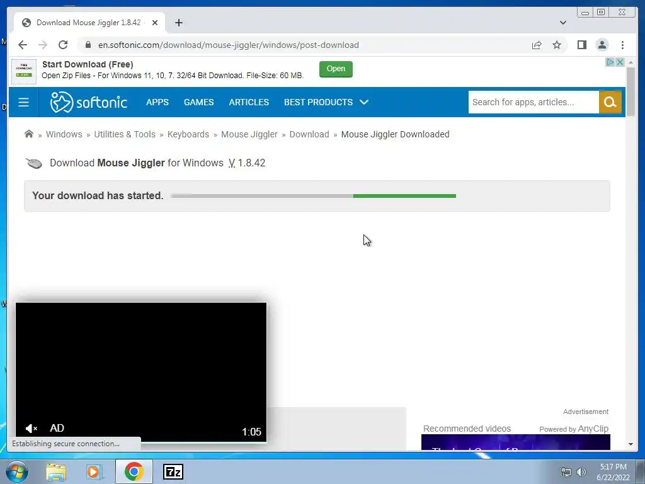Close the top banner ad
The width and height of the screenshot is (645, 484).
(x=620, y=62)
